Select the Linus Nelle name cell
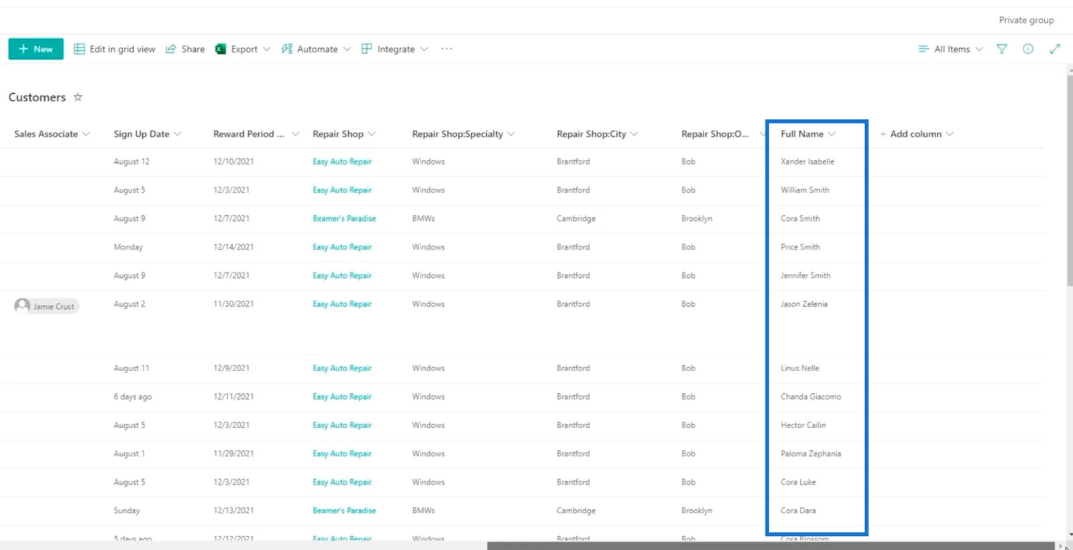The image size is (1073, 550). [800, 368]
